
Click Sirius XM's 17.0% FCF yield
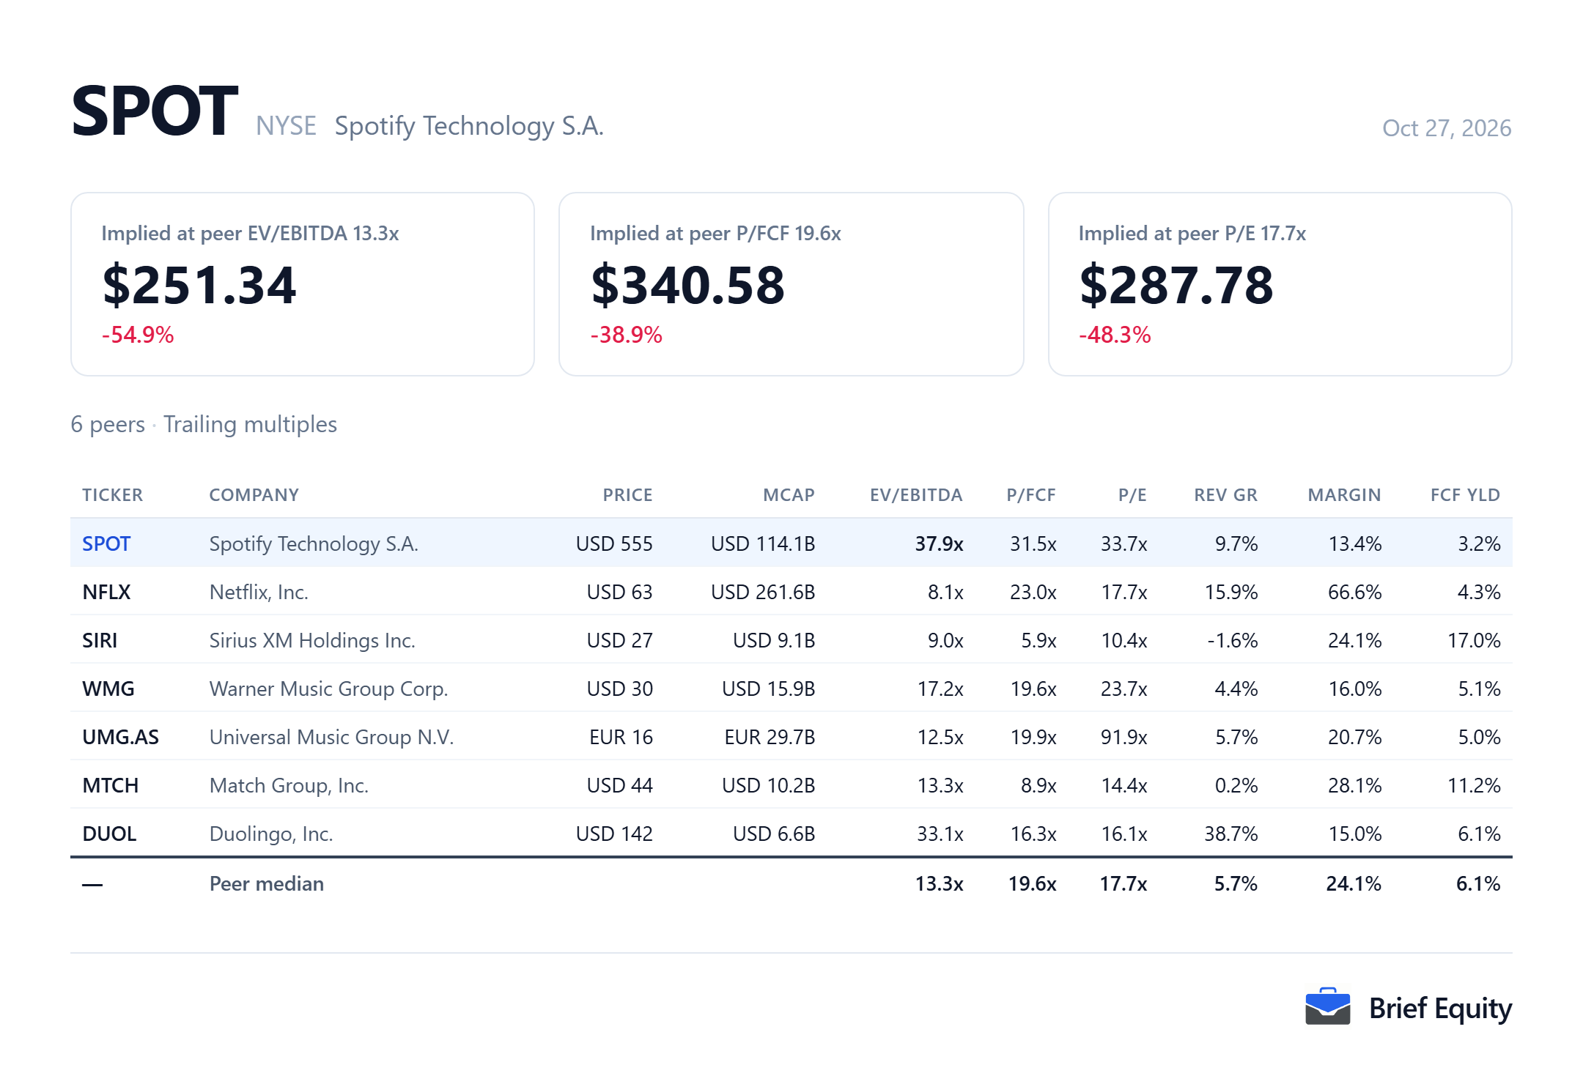click(1474, 640)
